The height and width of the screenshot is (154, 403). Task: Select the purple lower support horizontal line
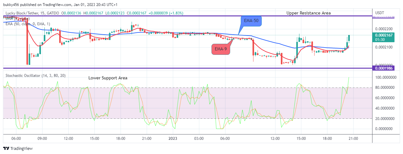pyautogui.click(x=188, y=68)
